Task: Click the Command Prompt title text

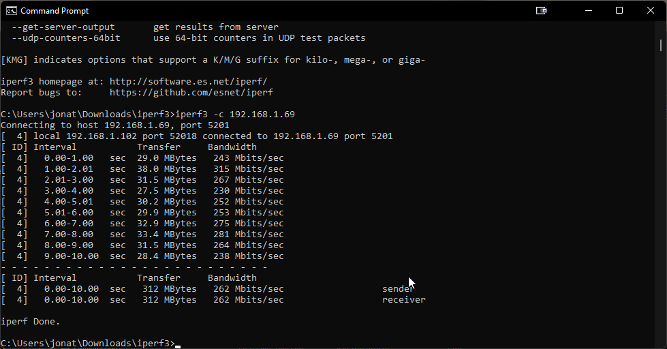Action: click(55, 11)
